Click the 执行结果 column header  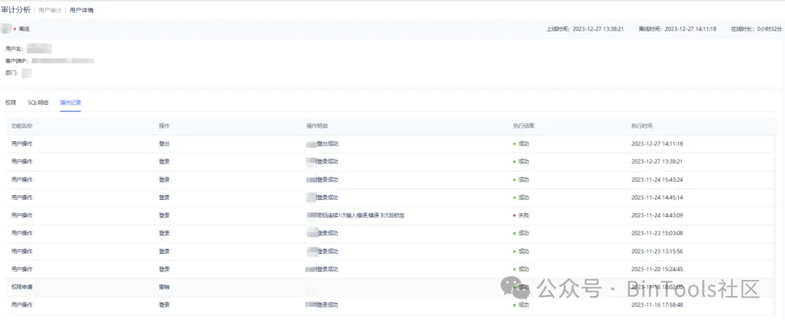point(523,126)
